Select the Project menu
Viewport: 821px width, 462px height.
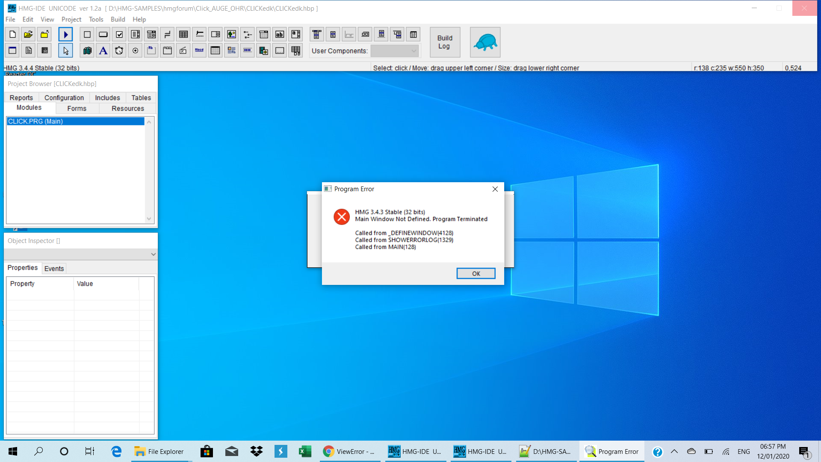pos(71,19)
